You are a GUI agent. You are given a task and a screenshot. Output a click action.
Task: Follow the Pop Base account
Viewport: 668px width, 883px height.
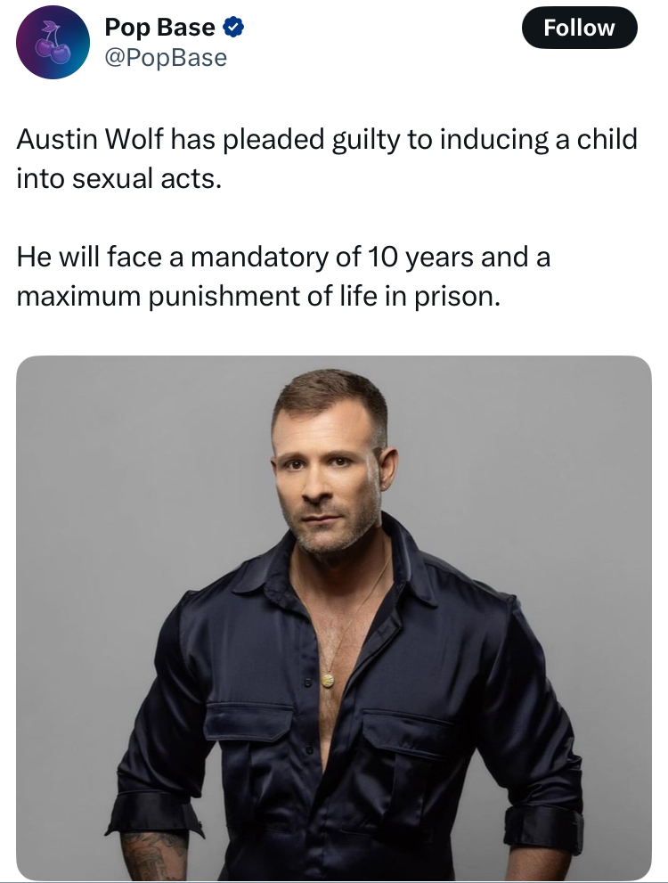579,28
